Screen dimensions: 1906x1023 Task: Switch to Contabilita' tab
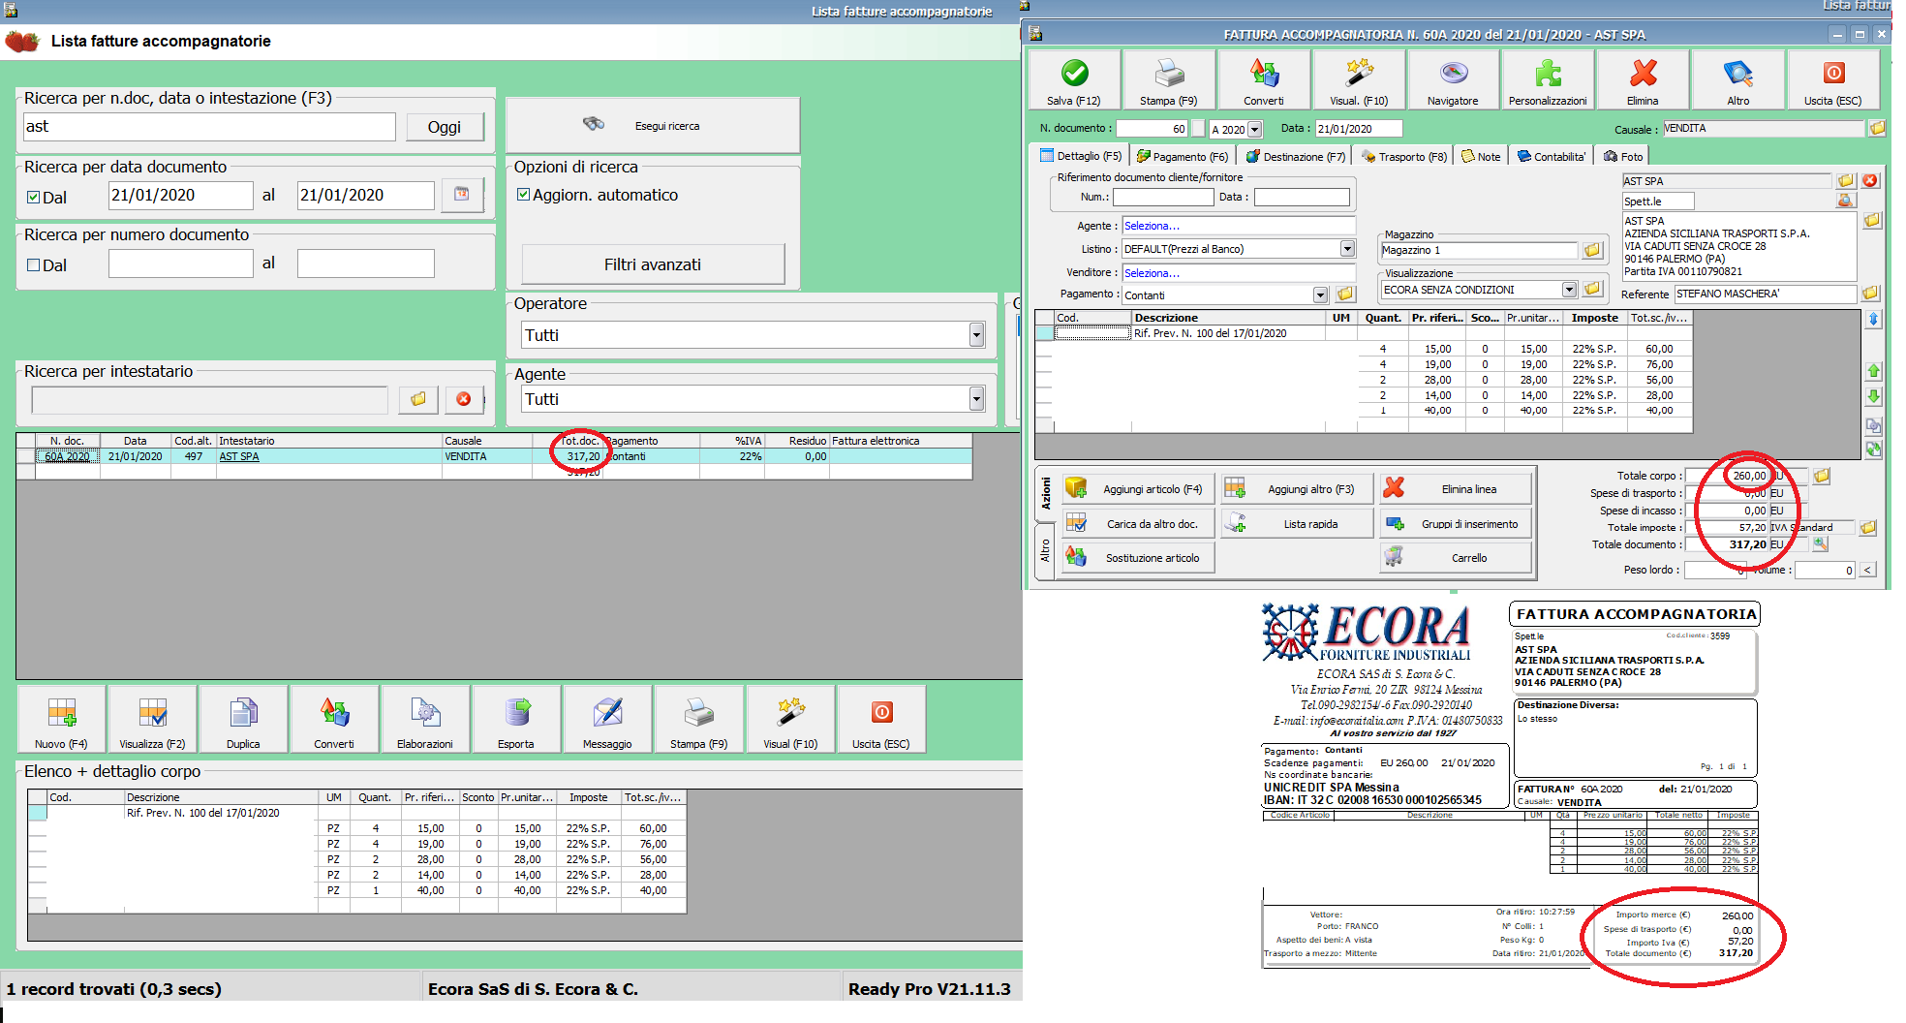click(1552, 156)
